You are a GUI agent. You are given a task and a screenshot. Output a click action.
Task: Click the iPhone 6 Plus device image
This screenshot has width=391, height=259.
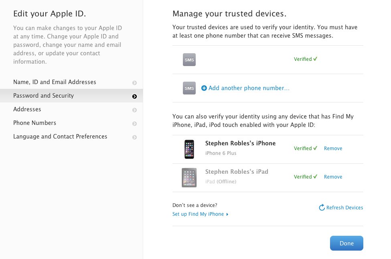click(x=189, y=149)
